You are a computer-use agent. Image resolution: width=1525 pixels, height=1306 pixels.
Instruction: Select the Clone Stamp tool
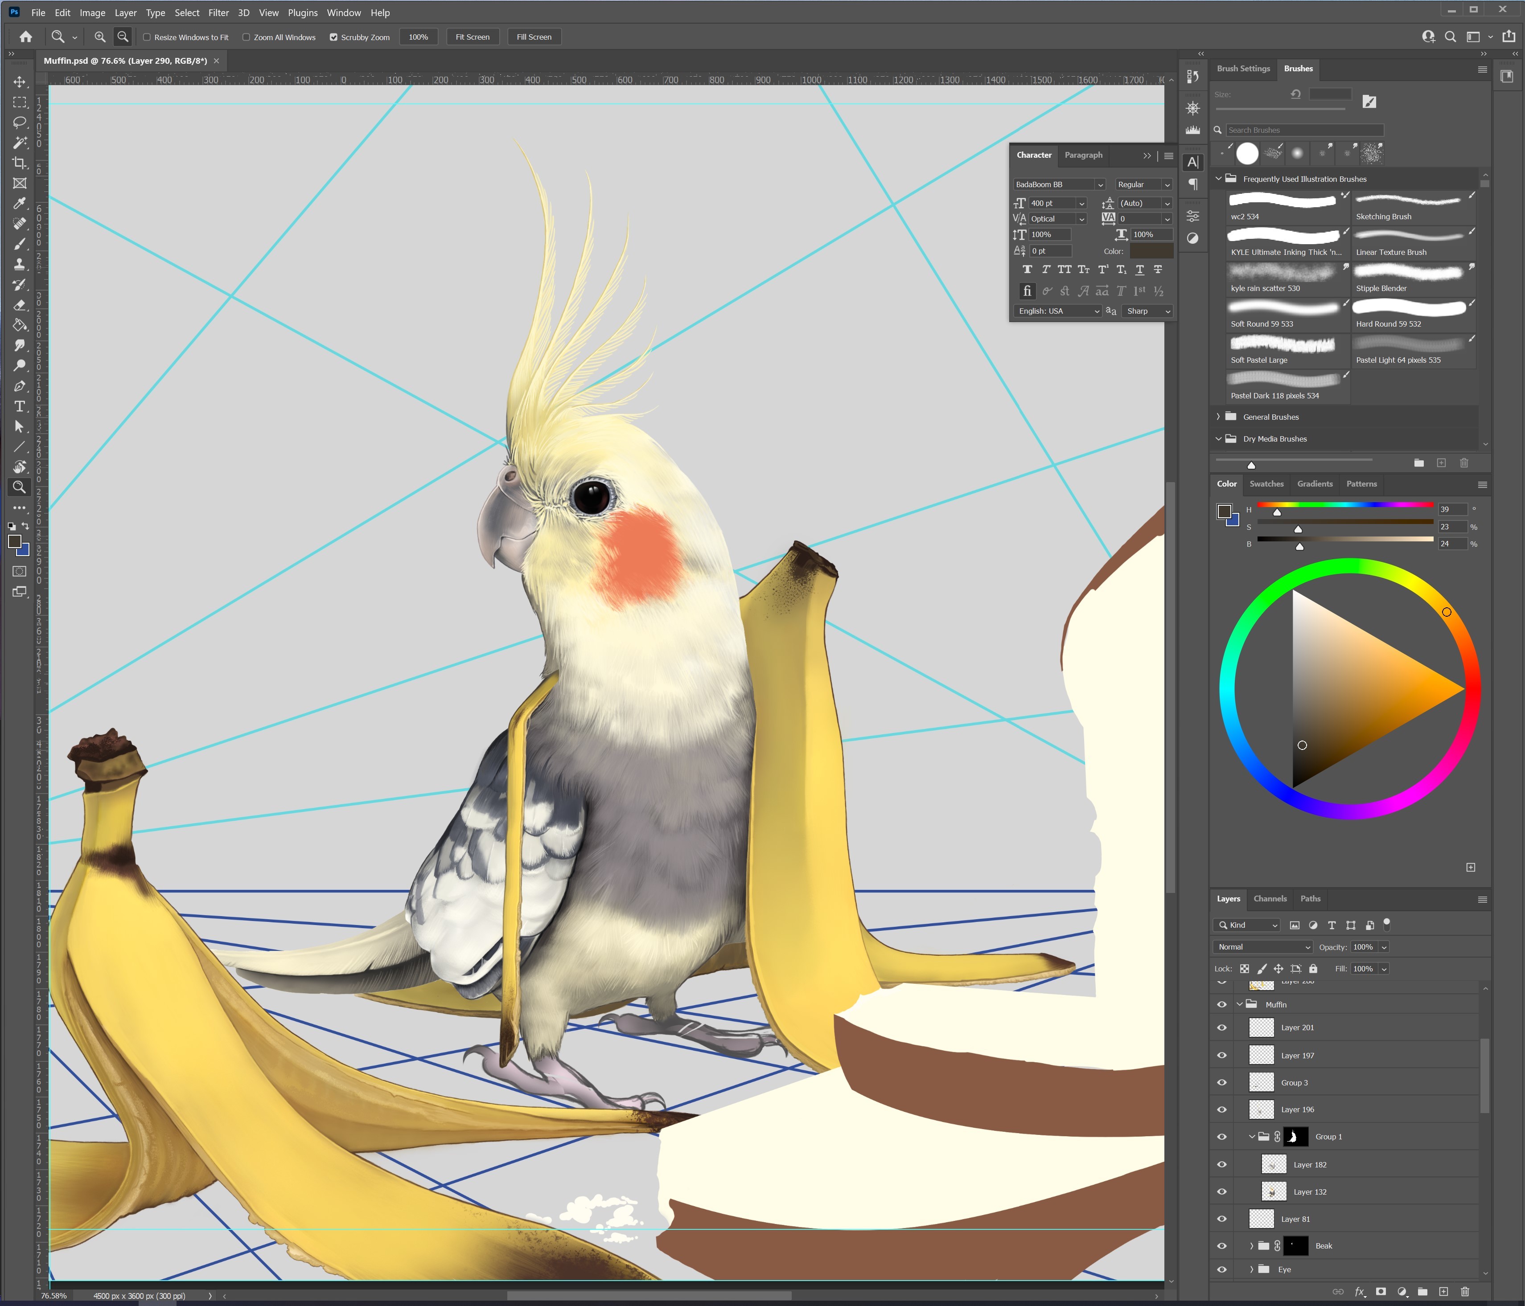pyautogui.click(x=20, y=264)
